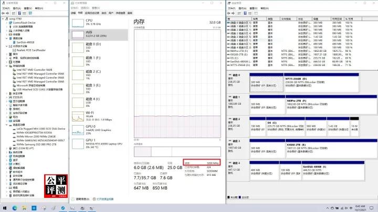The image size is (378, 212).
Task: Expand ControlVault Device node
Action: [x=7, y=23]
